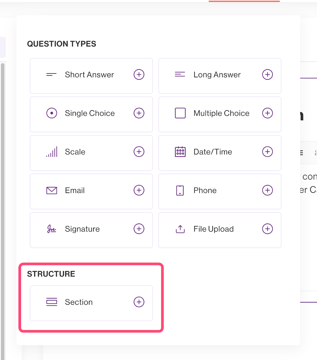The height and width of the screenshot is (360, 317).
Task: Click the plus icon beside Signature
Action: pyautogui.click(x=139, y=229)
